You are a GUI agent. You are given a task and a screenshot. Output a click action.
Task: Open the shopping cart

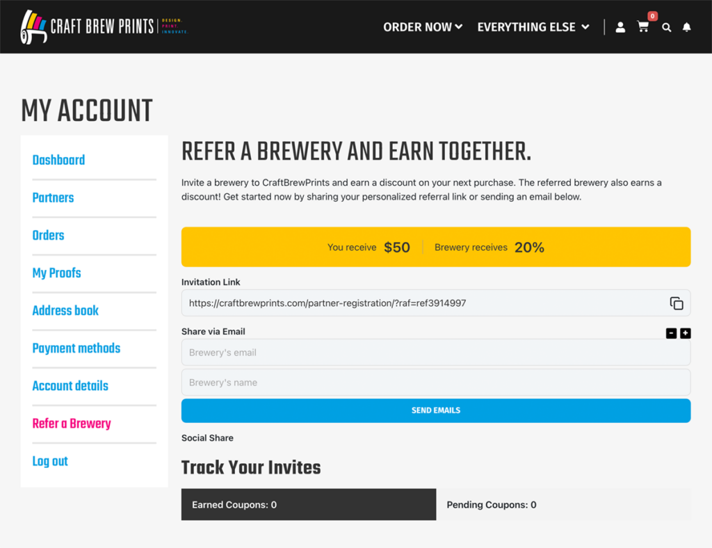(x=643, y=27)
